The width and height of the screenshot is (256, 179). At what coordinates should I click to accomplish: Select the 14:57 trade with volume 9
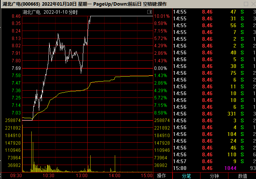[214, 161]
